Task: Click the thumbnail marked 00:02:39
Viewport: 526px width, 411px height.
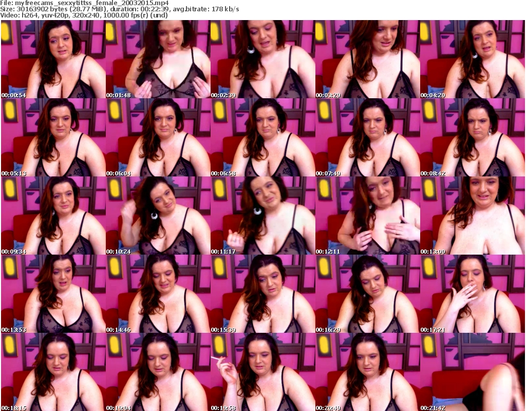Action: (x=262, y=59)
